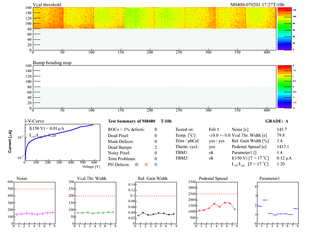Click the 'Noisy Pixel:' label
The image size is (310, 232).
119,153
